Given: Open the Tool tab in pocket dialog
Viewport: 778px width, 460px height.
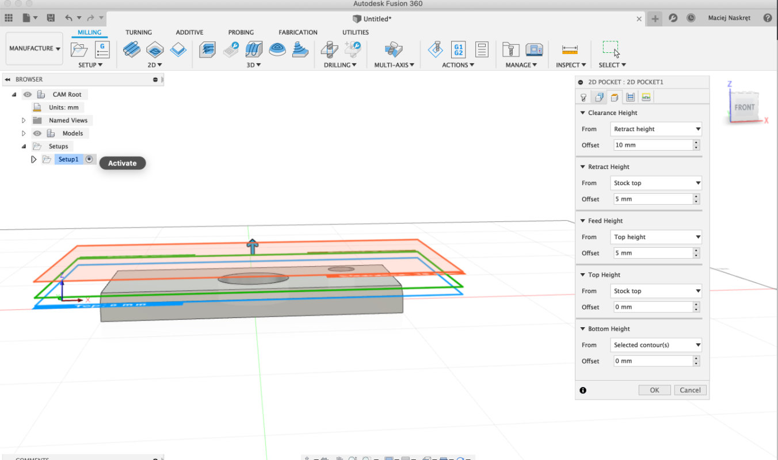Looking at the screenshot, I should click(583, 97).
